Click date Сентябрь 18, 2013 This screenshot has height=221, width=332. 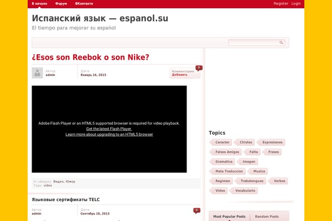tap(95, 214)
